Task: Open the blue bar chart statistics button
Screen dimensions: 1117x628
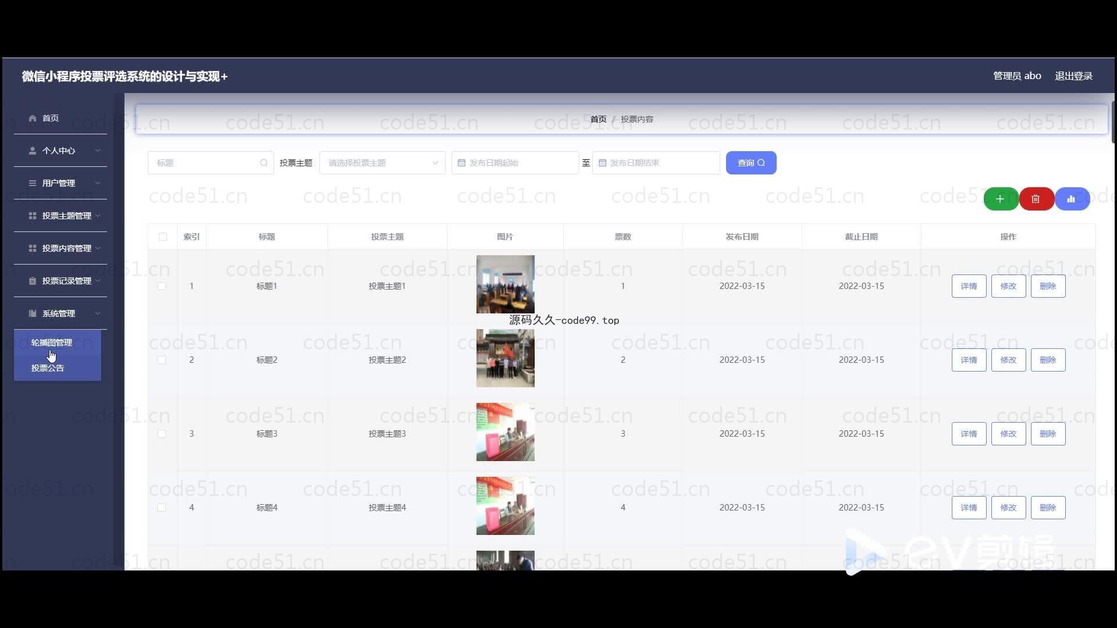Action: 1071,199
